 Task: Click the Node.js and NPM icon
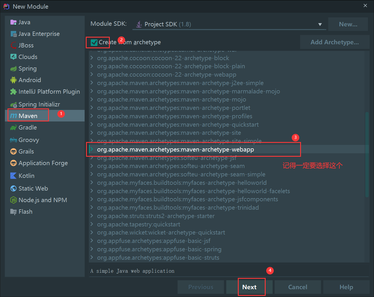tap(13, 200)
